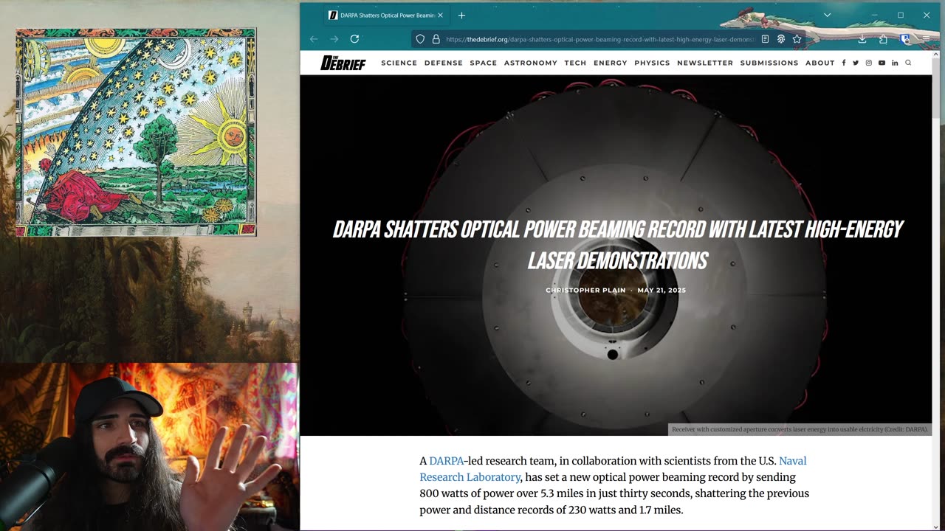Click the browser forward arrow
Viewport: 945px width, 531px height.
(x=334, y=39)
